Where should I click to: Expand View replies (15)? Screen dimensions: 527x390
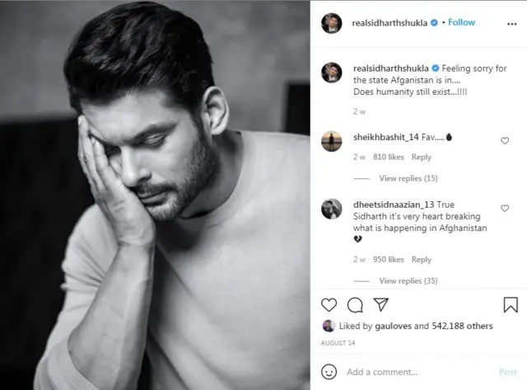(x=408, y=178)
